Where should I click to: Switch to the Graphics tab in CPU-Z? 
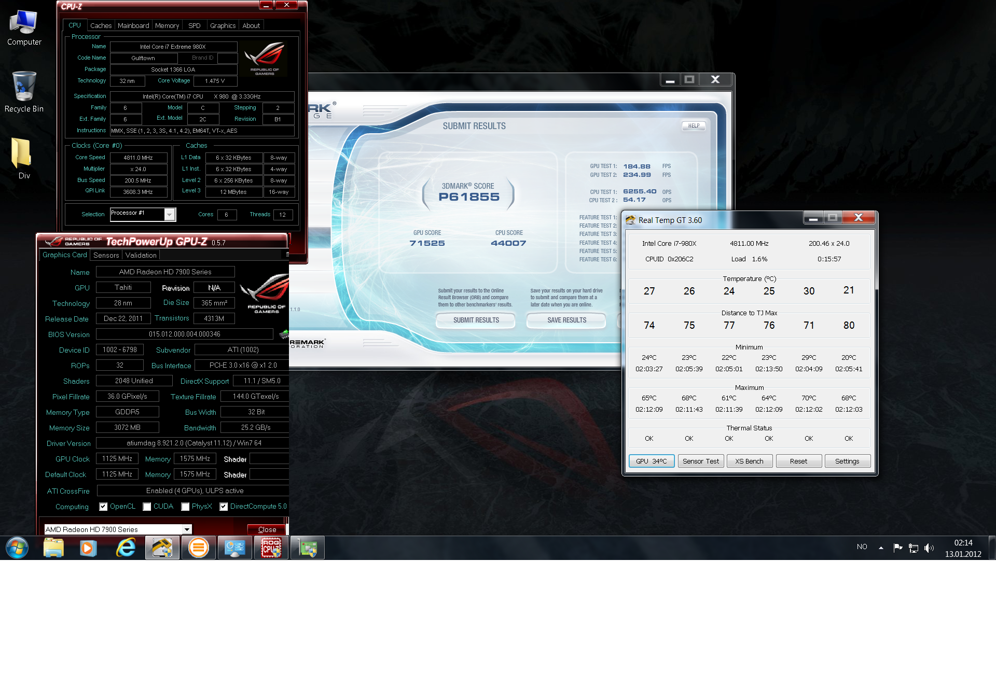[x=223, y=25]
